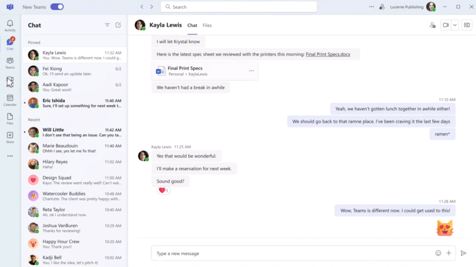This screenshot has height=267, width=476.
Task: Open the Final Print Specs.docx link
Action: click(x=328, y=54)
